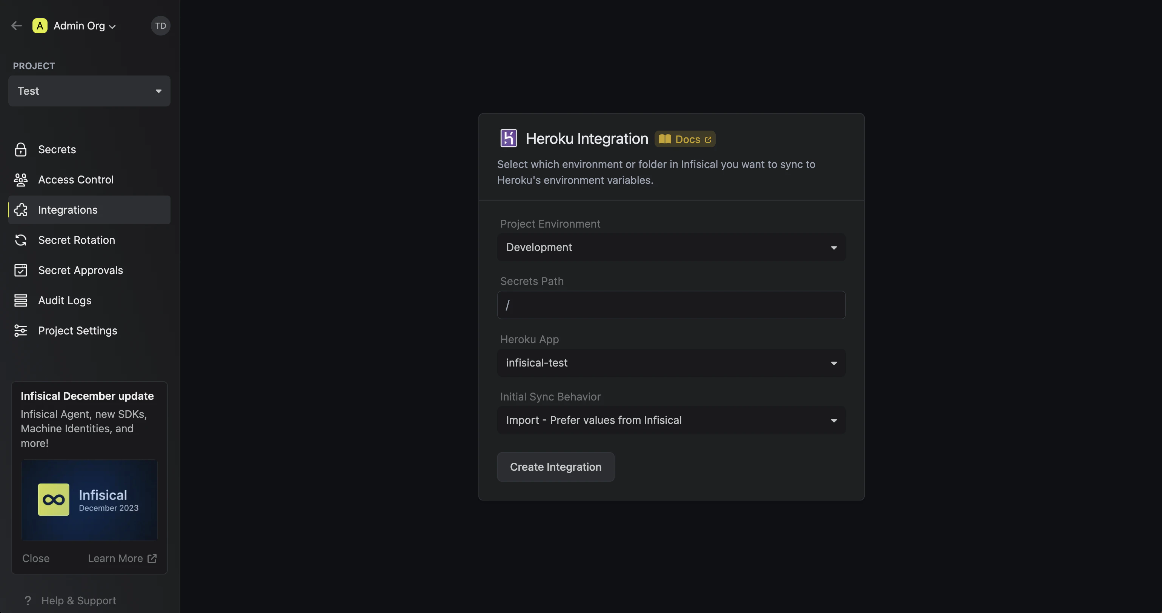Click the Learn More external link icon
1162x613 pixels.
(152, 558)
